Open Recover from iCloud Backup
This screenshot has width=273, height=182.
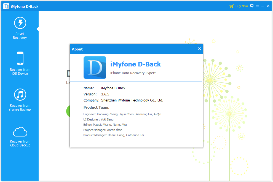[x=20, y=137]
